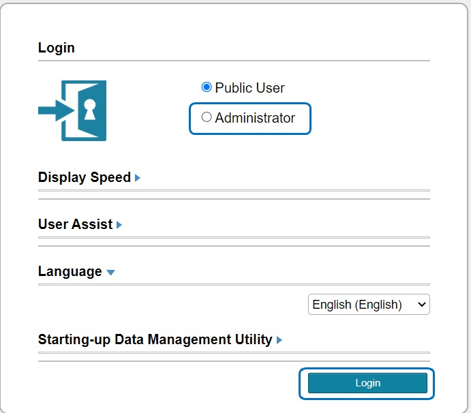471x413 pixels.
Task: Click the Login section title text
Action: pyautogui.click(x=57, y=48)
